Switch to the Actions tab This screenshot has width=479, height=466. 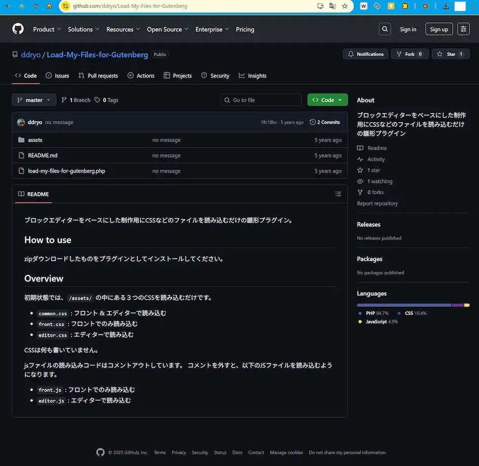(x=141, y=76)
